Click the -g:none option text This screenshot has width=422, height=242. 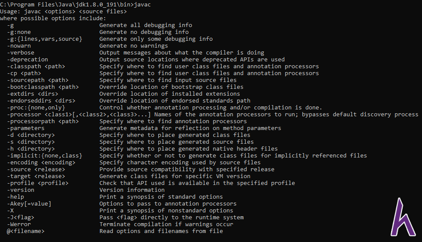(x=19, y=32)
